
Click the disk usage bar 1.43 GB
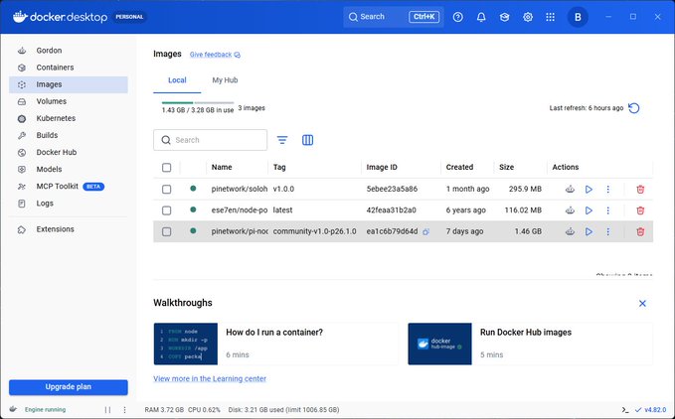coord(198,103)
